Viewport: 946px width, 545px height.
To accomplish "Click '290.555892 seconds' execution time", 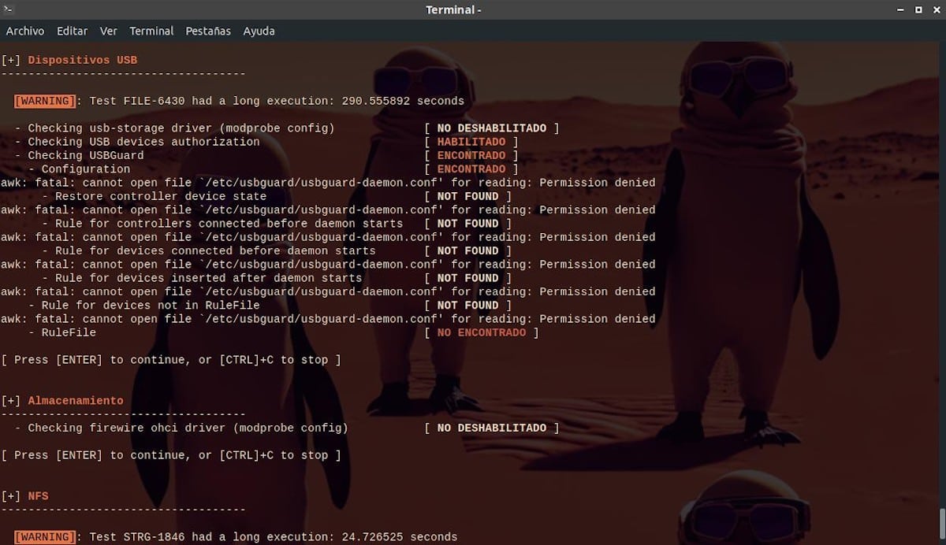I will pos(404,101).
